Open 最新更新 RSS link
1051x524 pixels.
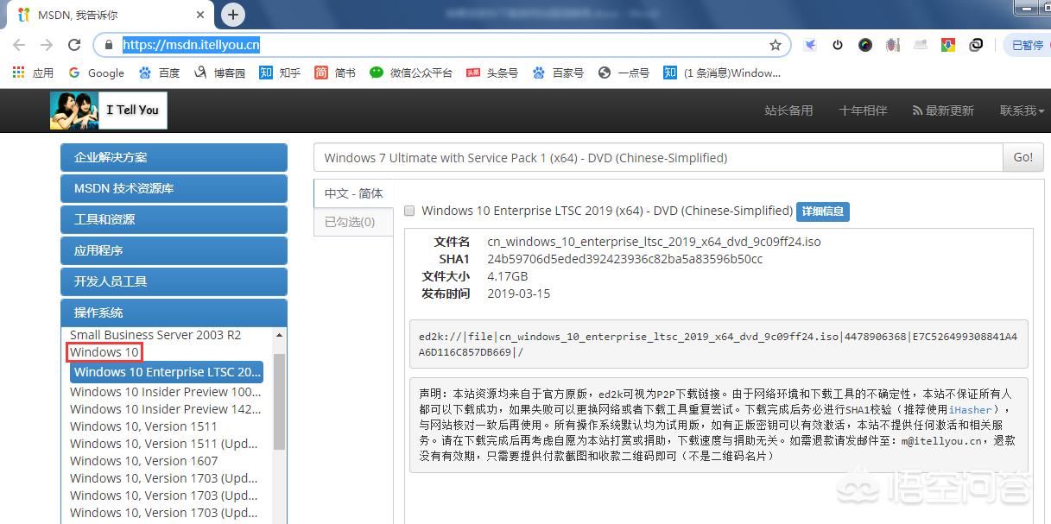click(x=943, y=110)
